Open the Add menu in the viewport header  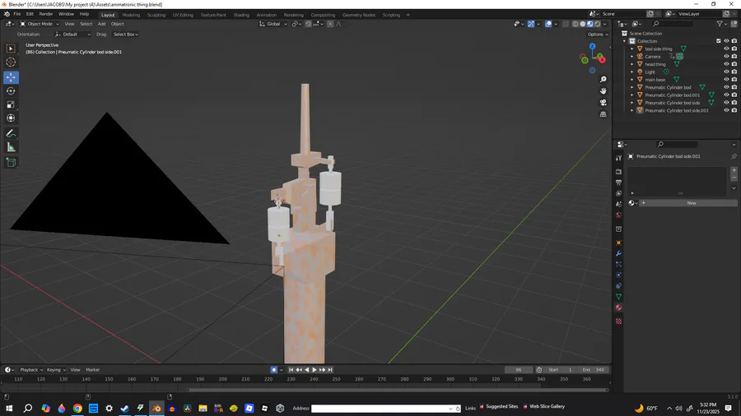click(101, 24)
